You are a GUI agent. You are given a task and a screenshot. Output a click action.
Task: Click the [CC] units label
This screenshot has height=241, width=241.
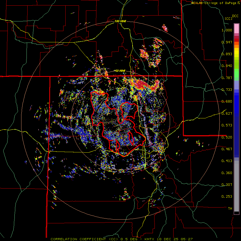coord(229,18)
